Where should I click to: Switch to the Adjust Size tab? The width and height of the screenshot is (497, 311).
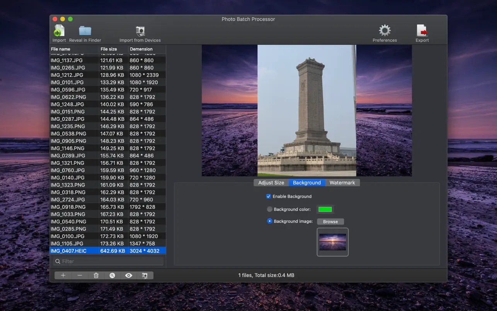[271, 183]
